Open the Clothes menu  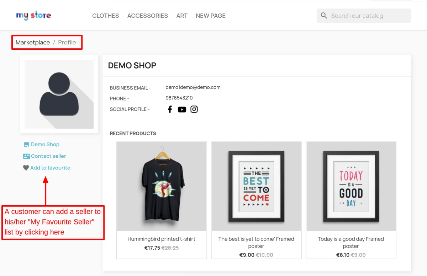point(105,16)
